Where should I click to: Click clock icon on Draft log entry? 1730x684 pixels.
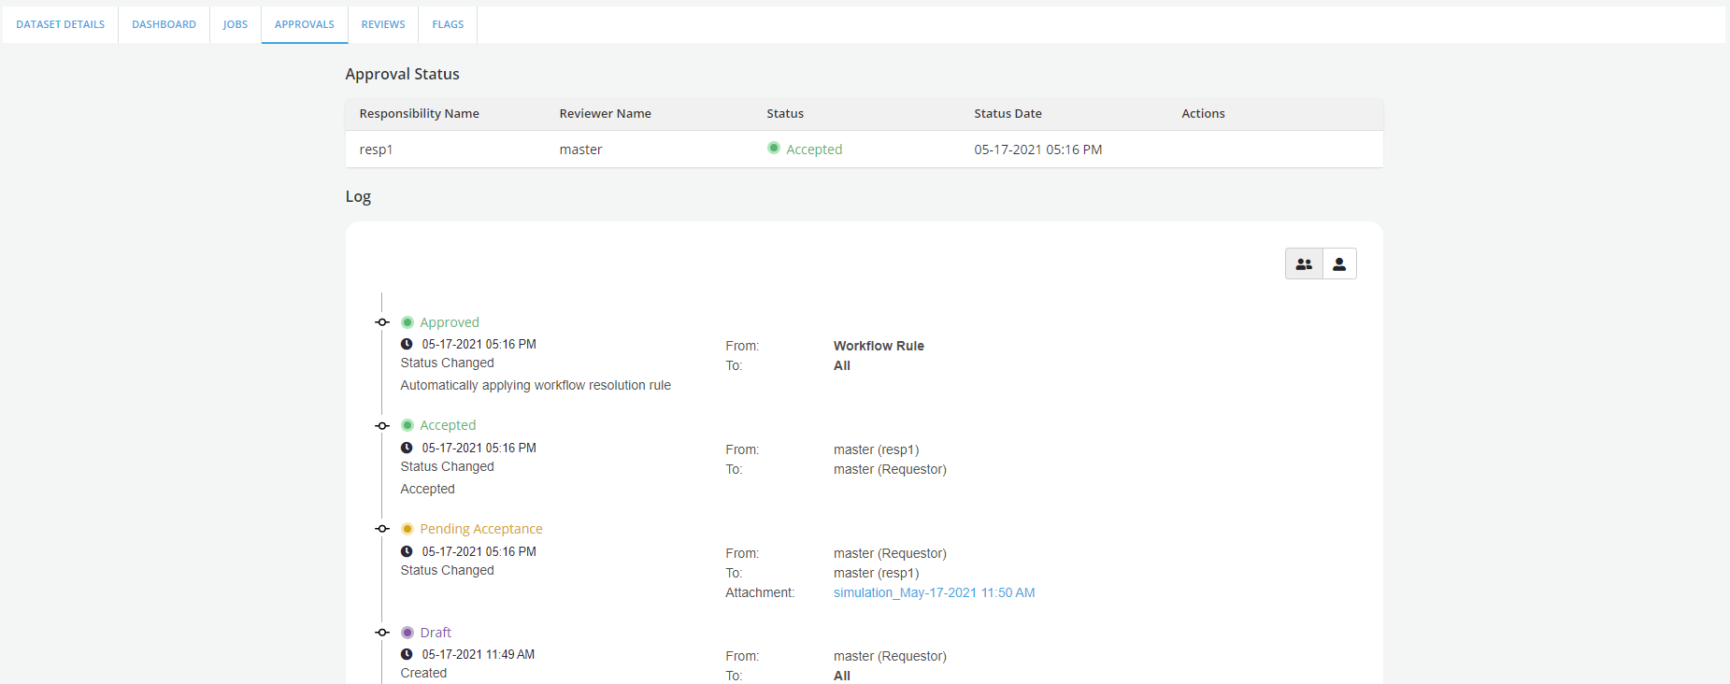click(x=407, y=654)
